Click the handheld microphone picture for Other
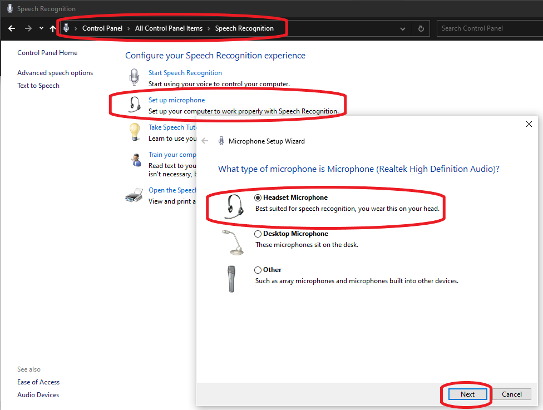The height and width of the screenshot is (410, 543). (x=231, y=279)
